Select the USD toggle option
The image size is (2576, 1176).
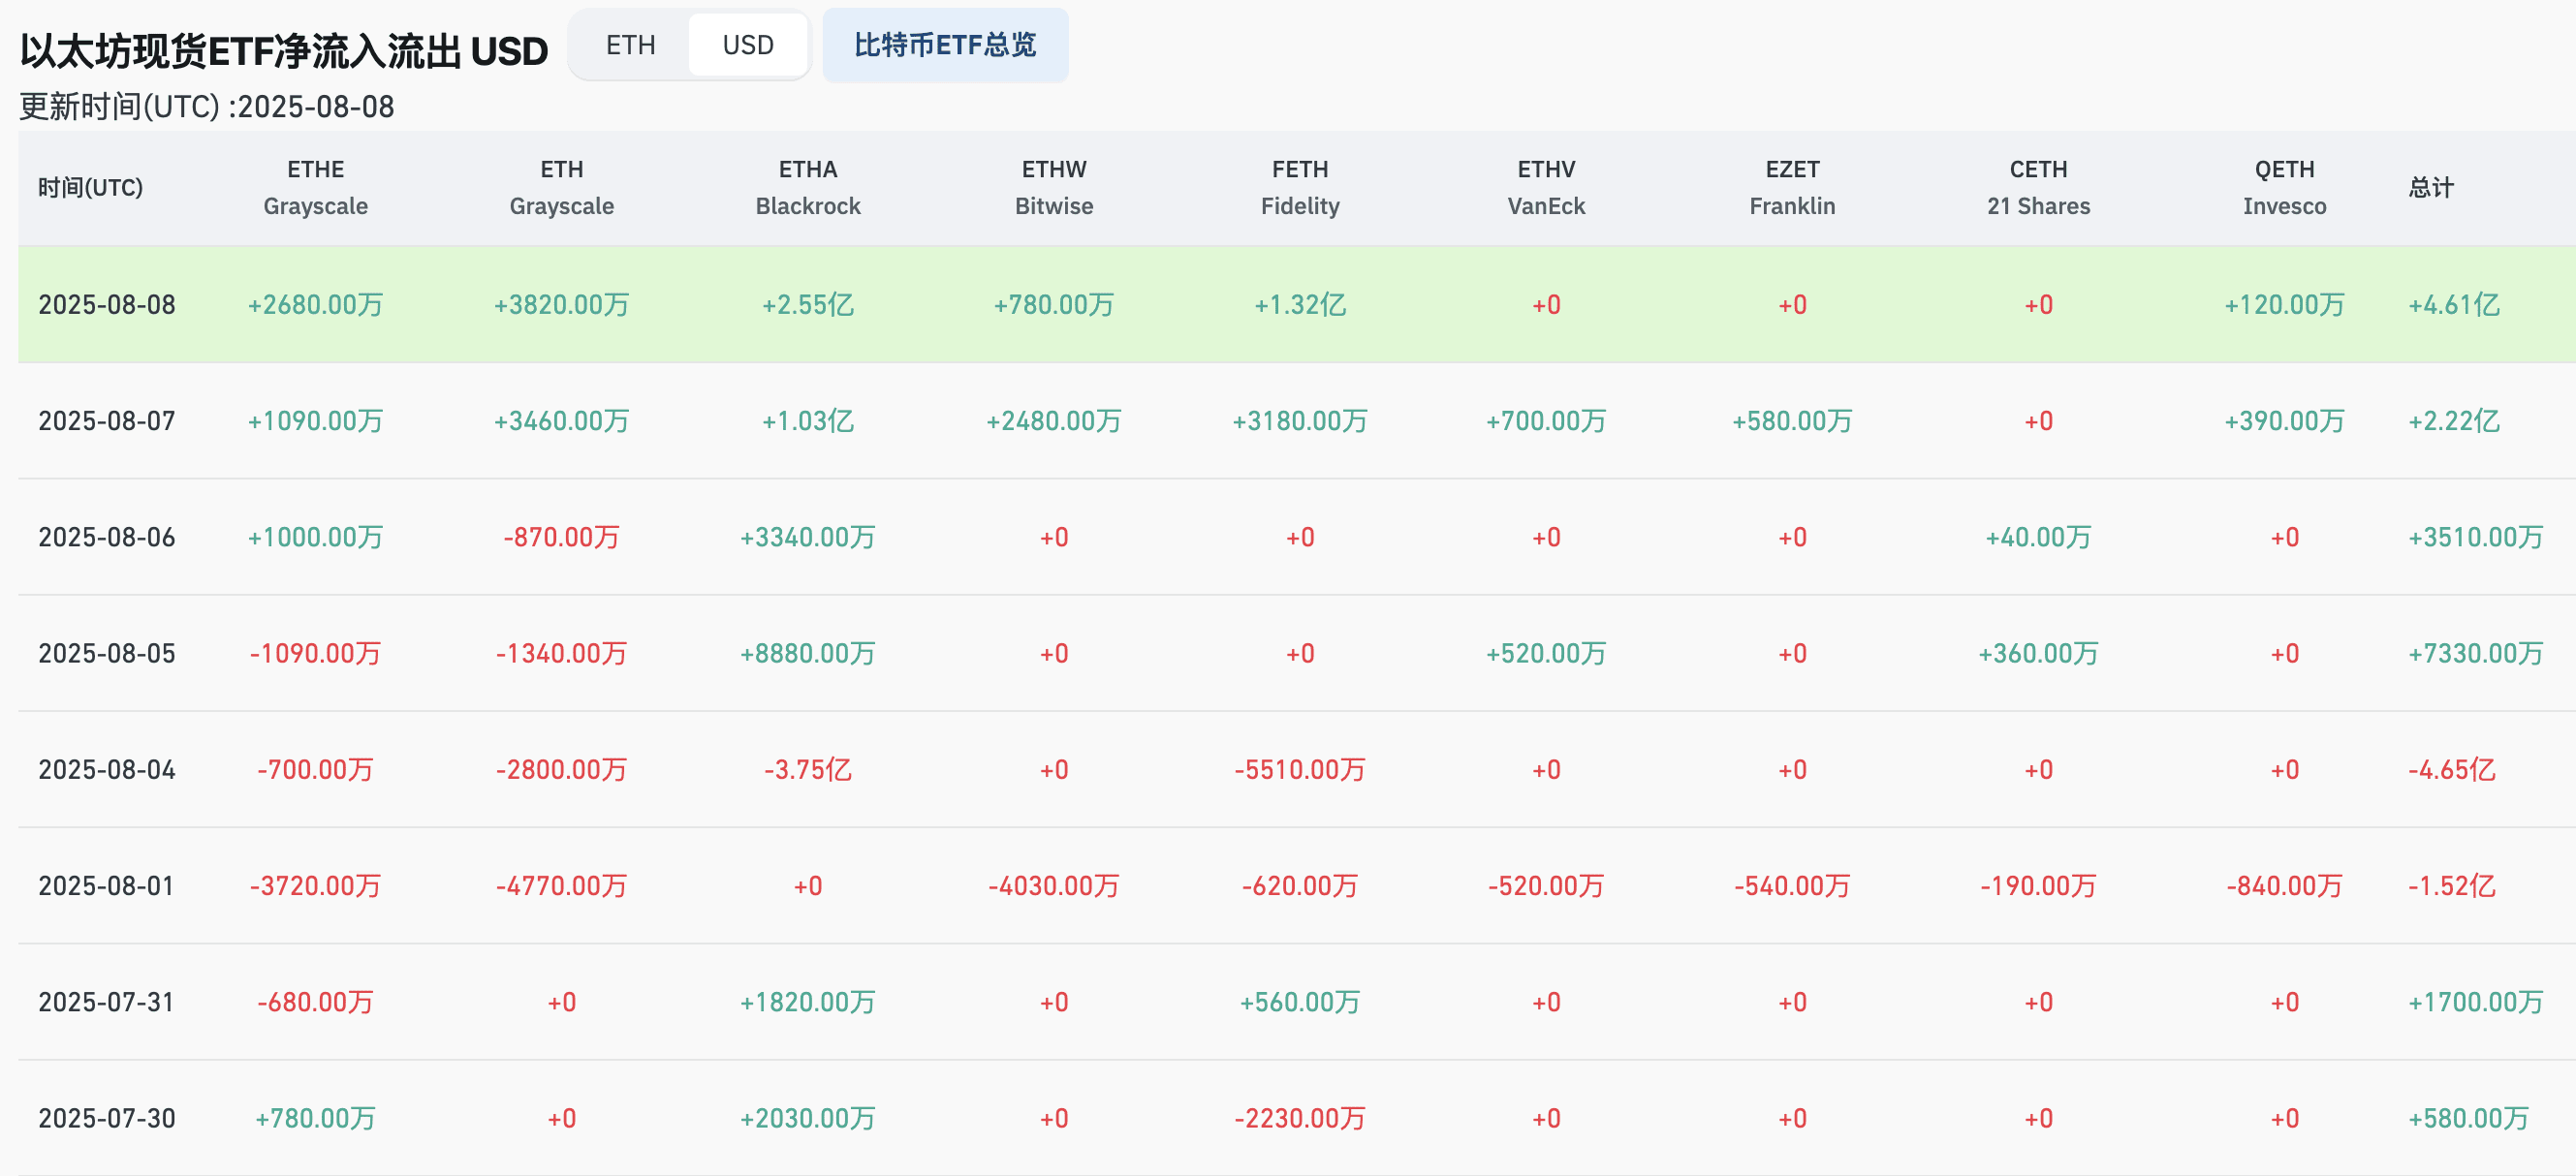pos(748,45)
